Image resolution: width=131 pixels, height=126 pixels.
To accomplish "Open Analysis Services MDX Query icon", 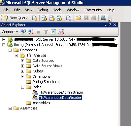I will tap(44, 18).
